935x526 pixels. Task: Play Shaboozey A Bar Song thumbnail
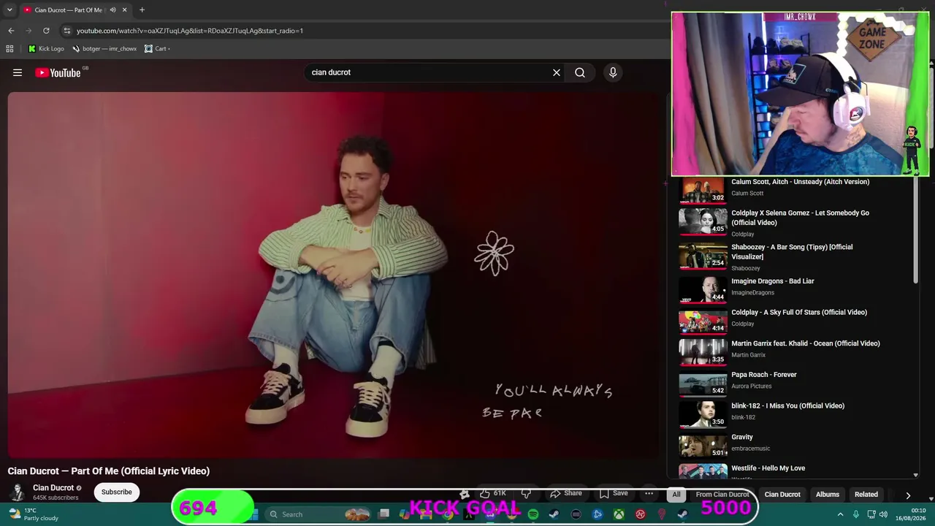pyautogui.click(x=703, y=256)
